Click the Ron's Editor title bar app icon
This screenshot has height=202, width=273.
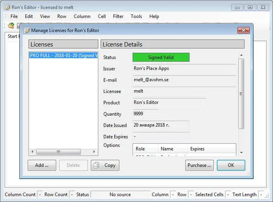(x=7, y=7)
